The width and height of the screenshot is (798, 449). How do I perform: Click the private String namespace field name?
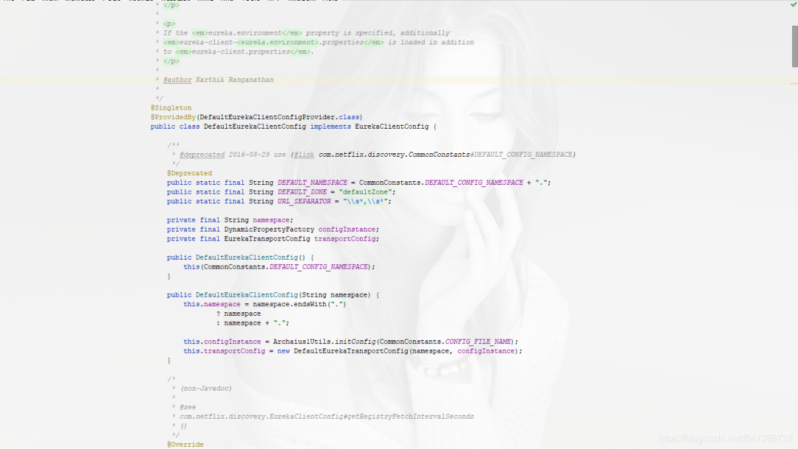(x=271, y=220)
